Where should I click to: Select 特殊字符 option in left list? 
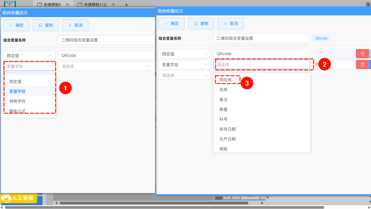(30, 101)
